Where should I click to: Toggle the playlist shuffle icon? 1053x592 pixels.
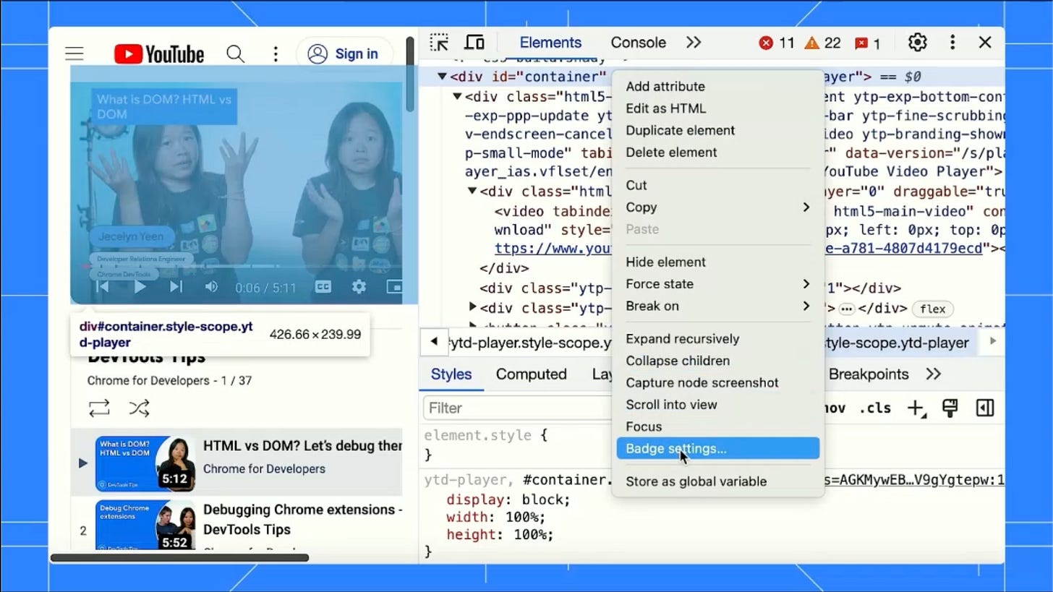tap(139, 408)
